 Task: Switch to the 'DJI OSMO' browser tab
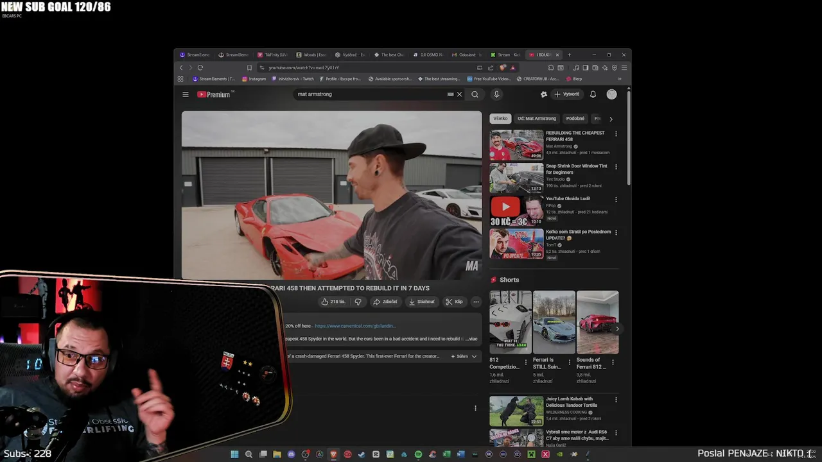(x=428, y=55)
